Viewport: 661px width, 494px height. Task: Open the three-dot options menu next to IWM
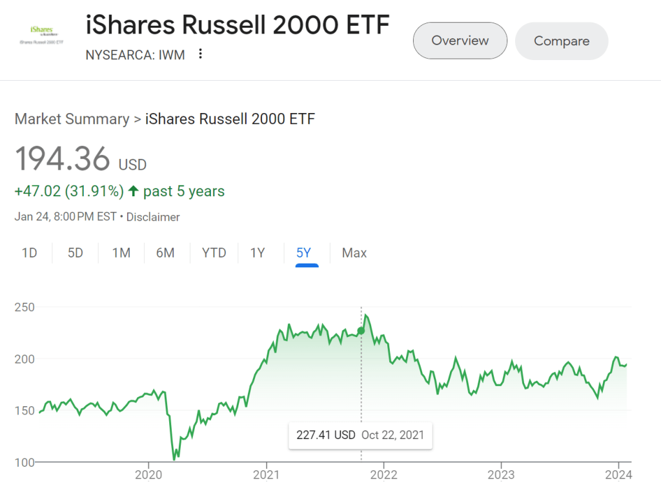click(200, 54)
